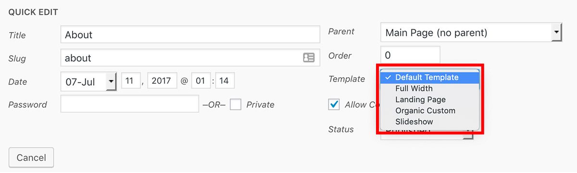Click the contact card icon in Slug field

(x=309, y=58)
